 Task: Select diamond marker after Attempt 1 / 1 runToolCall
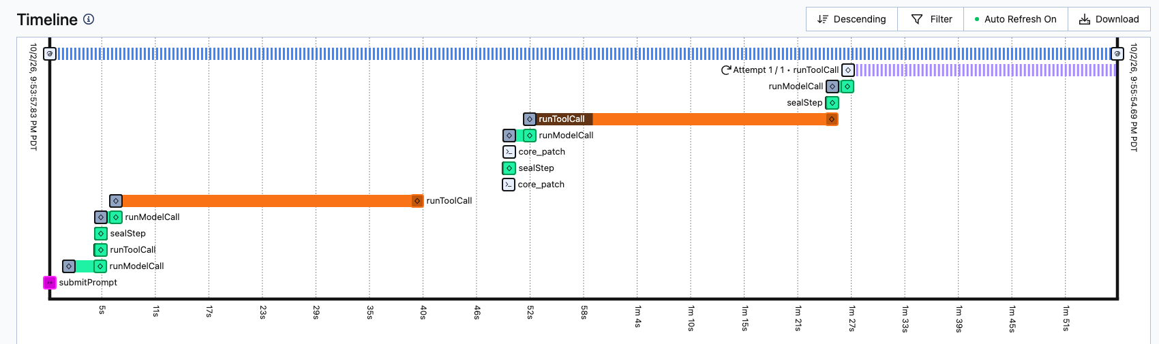pos(848,70)
